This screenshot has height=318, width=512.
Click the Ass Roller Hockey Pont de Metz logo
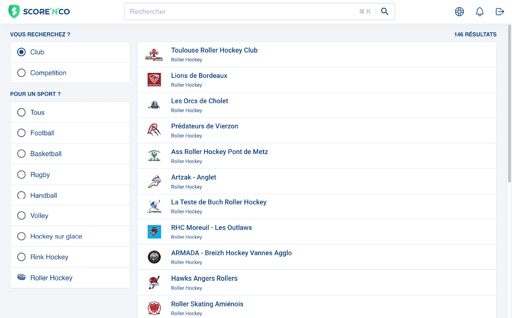[154, 155]
